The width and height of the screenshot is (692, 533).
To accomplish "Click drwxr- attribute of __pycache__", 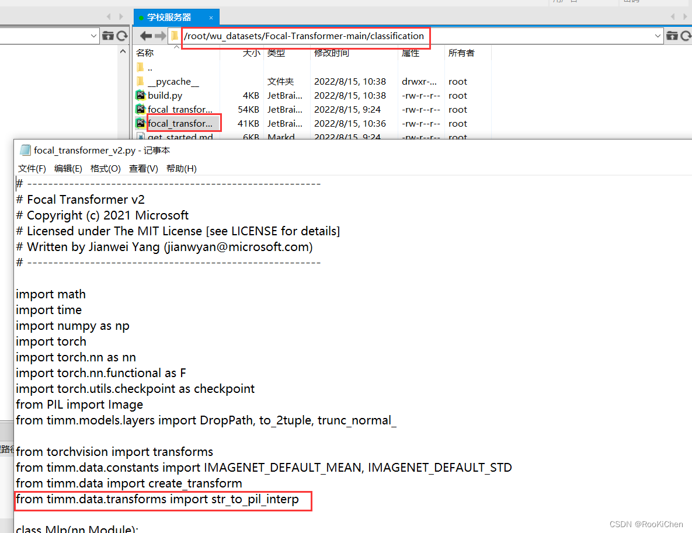I will [x=419, y=82].
